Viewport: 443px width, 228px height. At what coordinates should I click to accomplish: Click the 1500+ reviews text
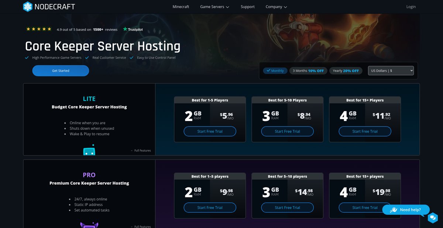pos(105,29)
